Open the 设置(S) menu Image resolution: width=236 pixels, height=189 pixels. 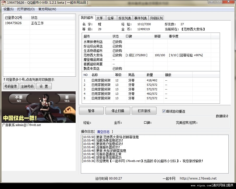tap(8, 9)
